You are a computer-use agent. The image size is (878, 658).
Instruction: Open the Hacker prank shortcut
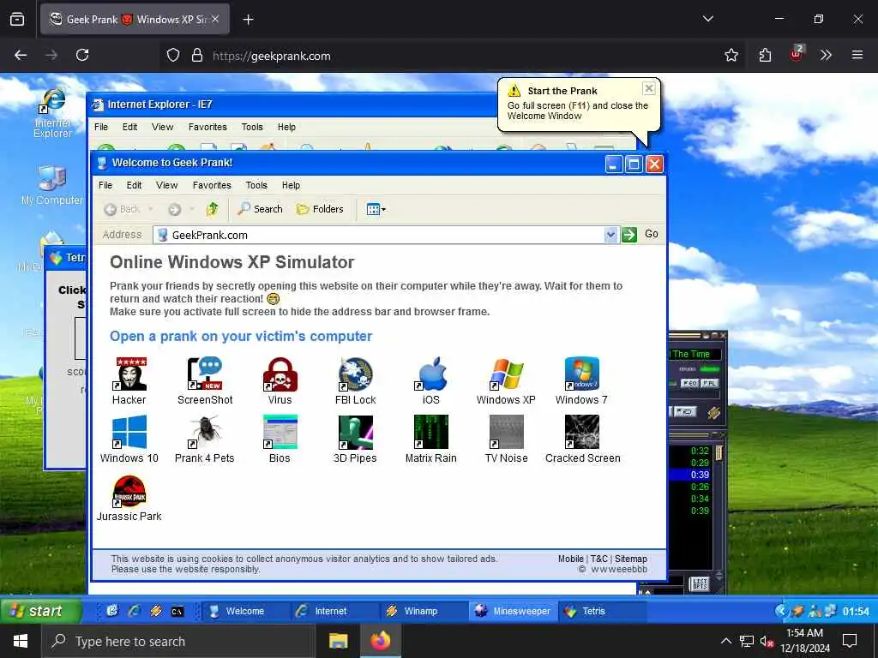point(130,380)
